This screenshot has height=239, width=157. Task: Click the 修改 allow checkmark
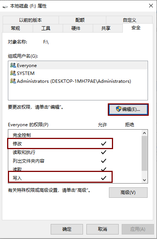click(x=104, y=143)
